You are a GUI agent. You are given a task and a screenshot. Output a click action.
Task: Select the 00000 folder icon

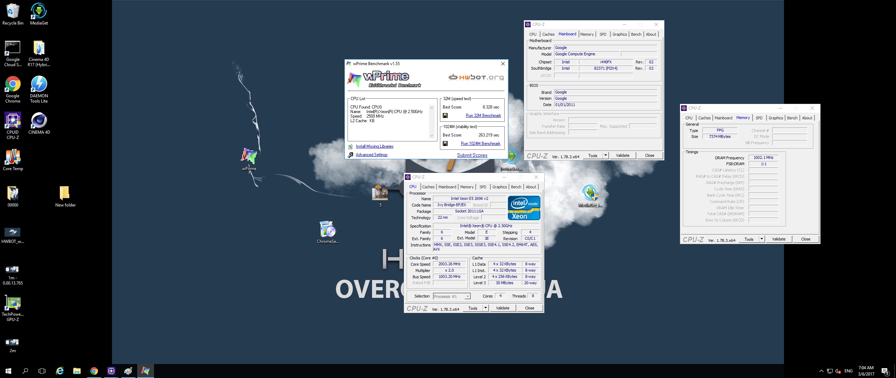click(13, 196)
